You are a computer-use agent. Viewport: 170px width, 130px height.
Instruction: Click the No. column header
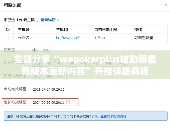click(x=9, y=29)
